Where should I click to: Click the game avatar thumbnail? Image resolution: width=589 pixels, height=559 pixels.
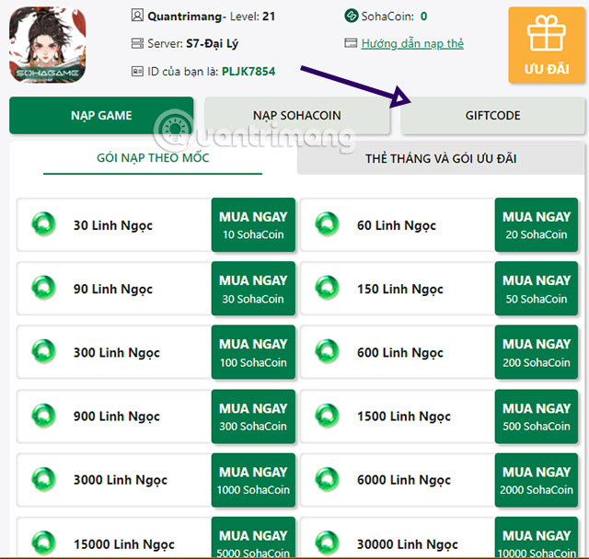[x=47, y=45]
